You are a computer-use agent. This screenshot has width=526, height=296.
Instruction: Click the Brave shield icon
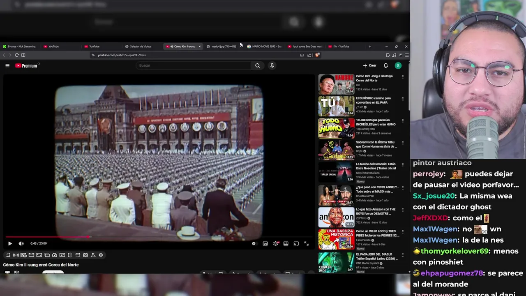317,55
